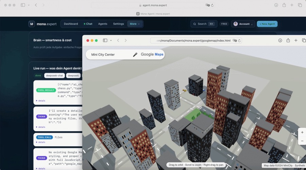This screenshot has width=306, height=170.
Task: Expand details under "I'll create a detaile" entry
Action: [x=40, y=127]
